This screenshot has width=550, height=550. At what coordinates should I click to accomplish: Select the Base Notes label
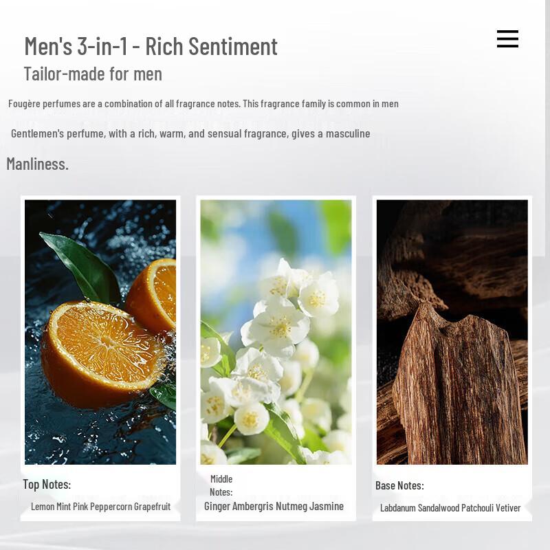[399, 485]
